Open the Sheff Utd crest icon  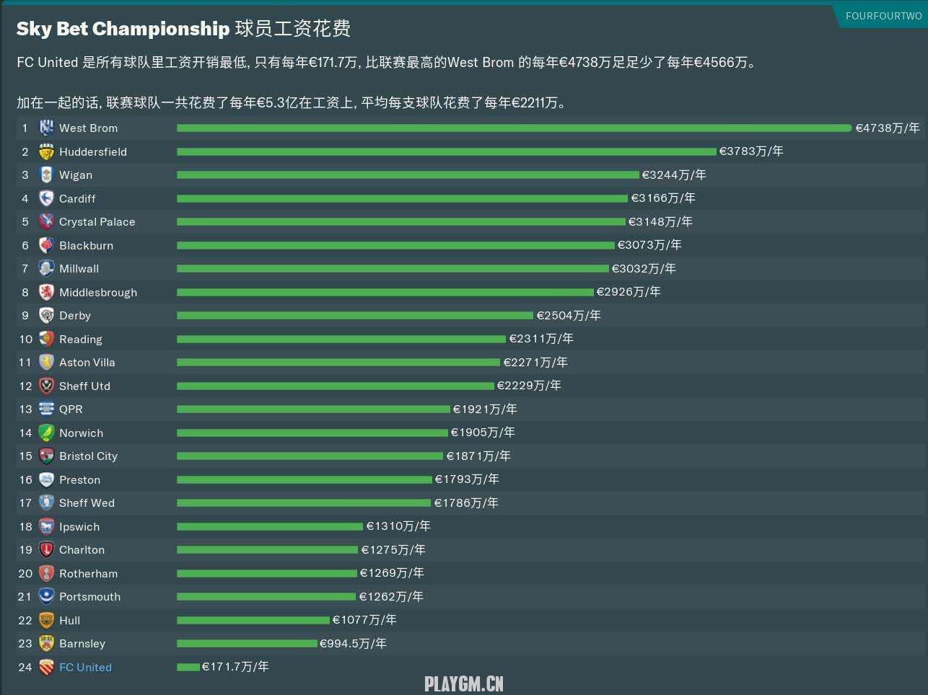click(x=46, y=386)
